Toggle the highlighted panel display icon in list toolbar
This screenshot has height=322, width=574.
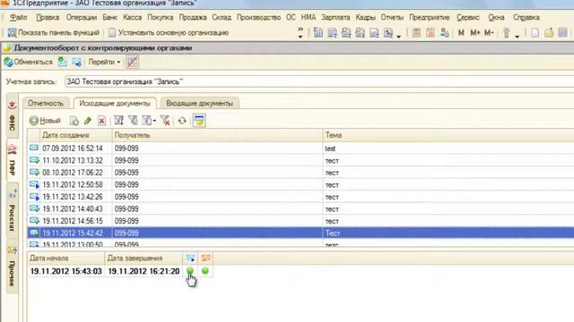tap(199, 121)
